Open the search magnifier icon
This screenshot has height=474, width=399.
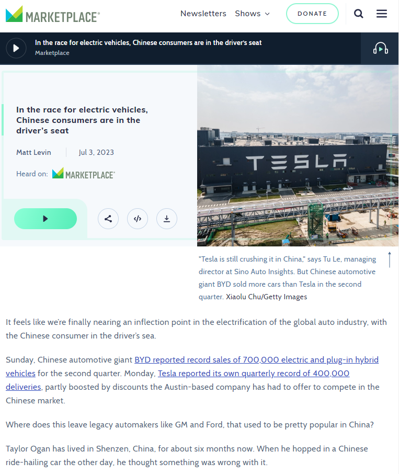pyautogui.click(x=359, y=14)
